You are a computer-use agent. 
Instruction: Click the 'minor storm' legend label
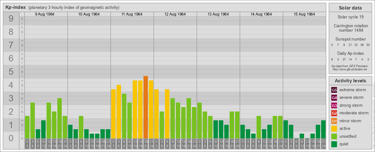(x=350, y=121)
